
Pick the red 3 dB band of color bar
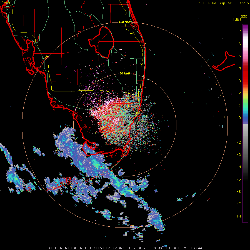[245, 81]
